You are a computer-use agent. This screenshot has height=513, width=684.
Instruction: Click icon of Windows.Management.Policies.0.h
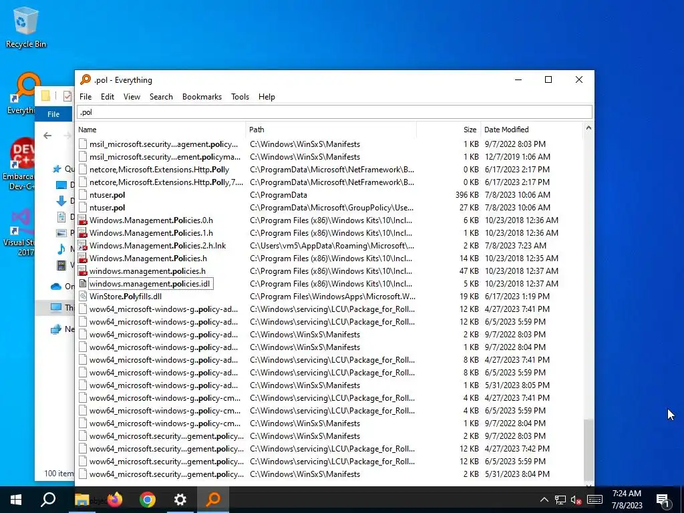(x=82, y=220)
